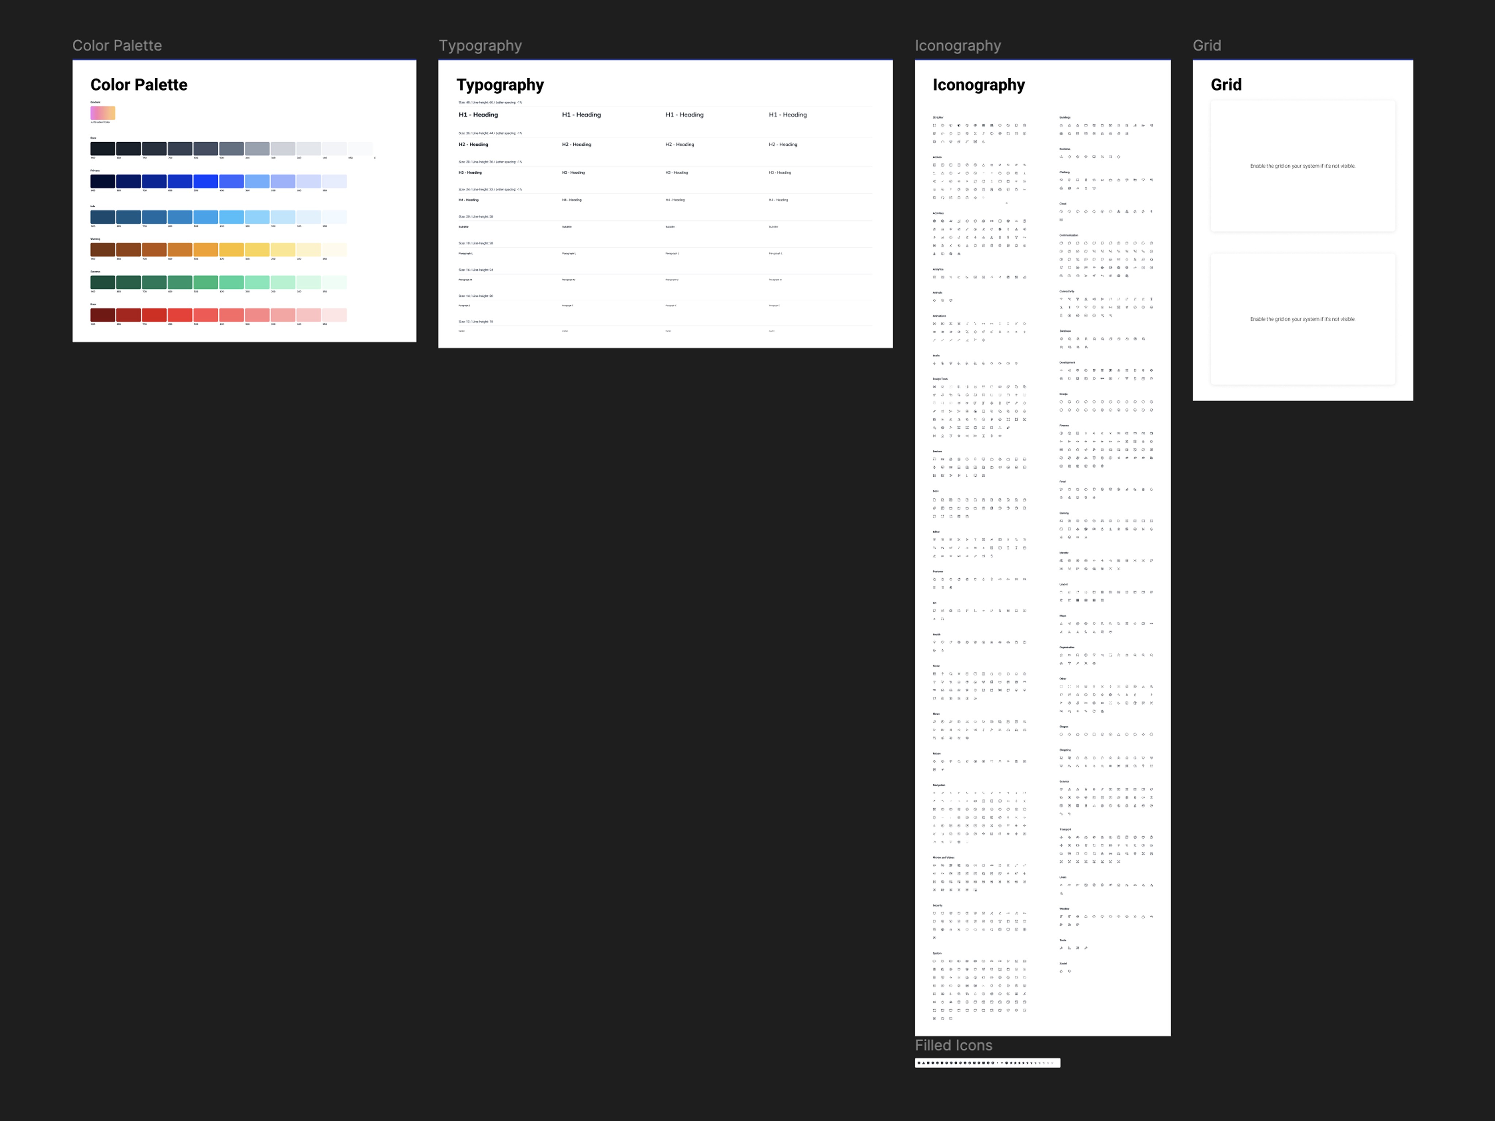1495x1121 pixels.
Task: Click the large "Iconography" title text
Action: [x=978, y=84]
